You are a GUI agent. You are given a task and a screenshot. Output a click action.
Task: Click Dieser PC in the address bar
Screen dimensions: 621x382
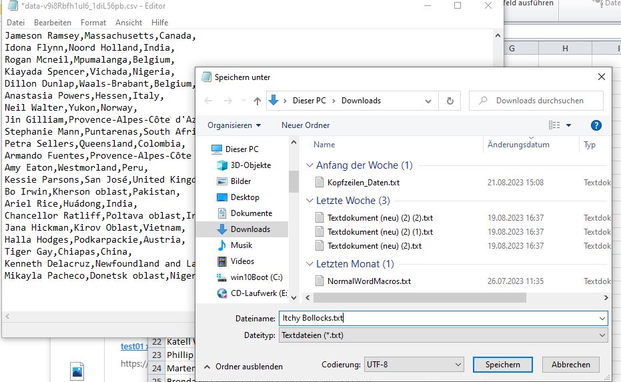click(309, 101)
